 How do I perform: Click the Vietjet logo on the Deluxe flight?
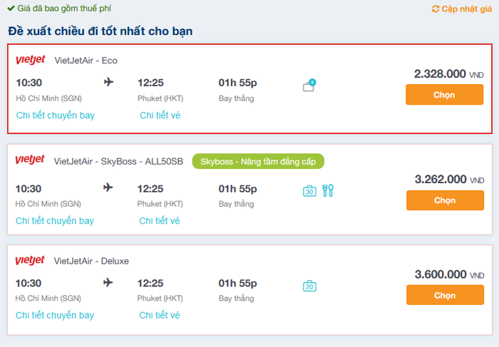[30, 260]
